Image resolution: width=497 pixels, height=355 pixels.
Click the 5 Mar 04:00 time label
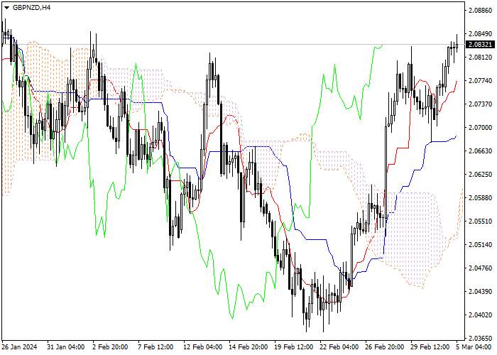click(x=474, y=347)
